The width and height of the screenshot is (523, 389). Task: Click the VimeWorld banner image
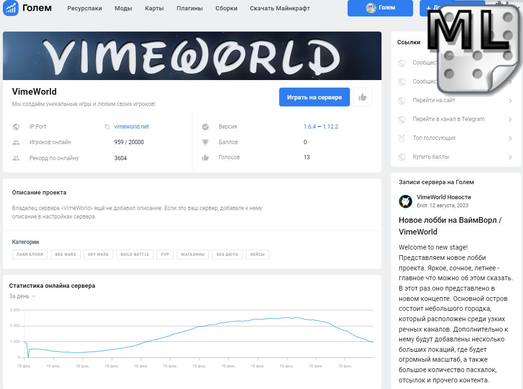(x=192, y=56)
